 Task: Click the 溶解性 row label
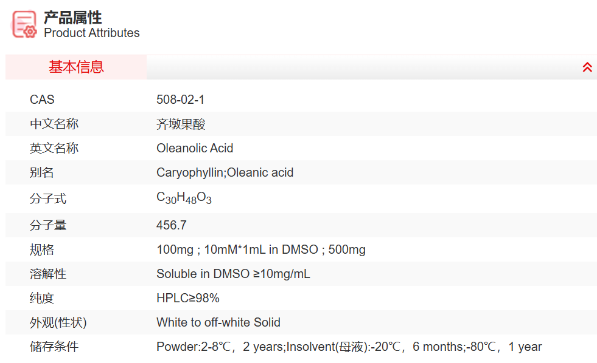48,274
